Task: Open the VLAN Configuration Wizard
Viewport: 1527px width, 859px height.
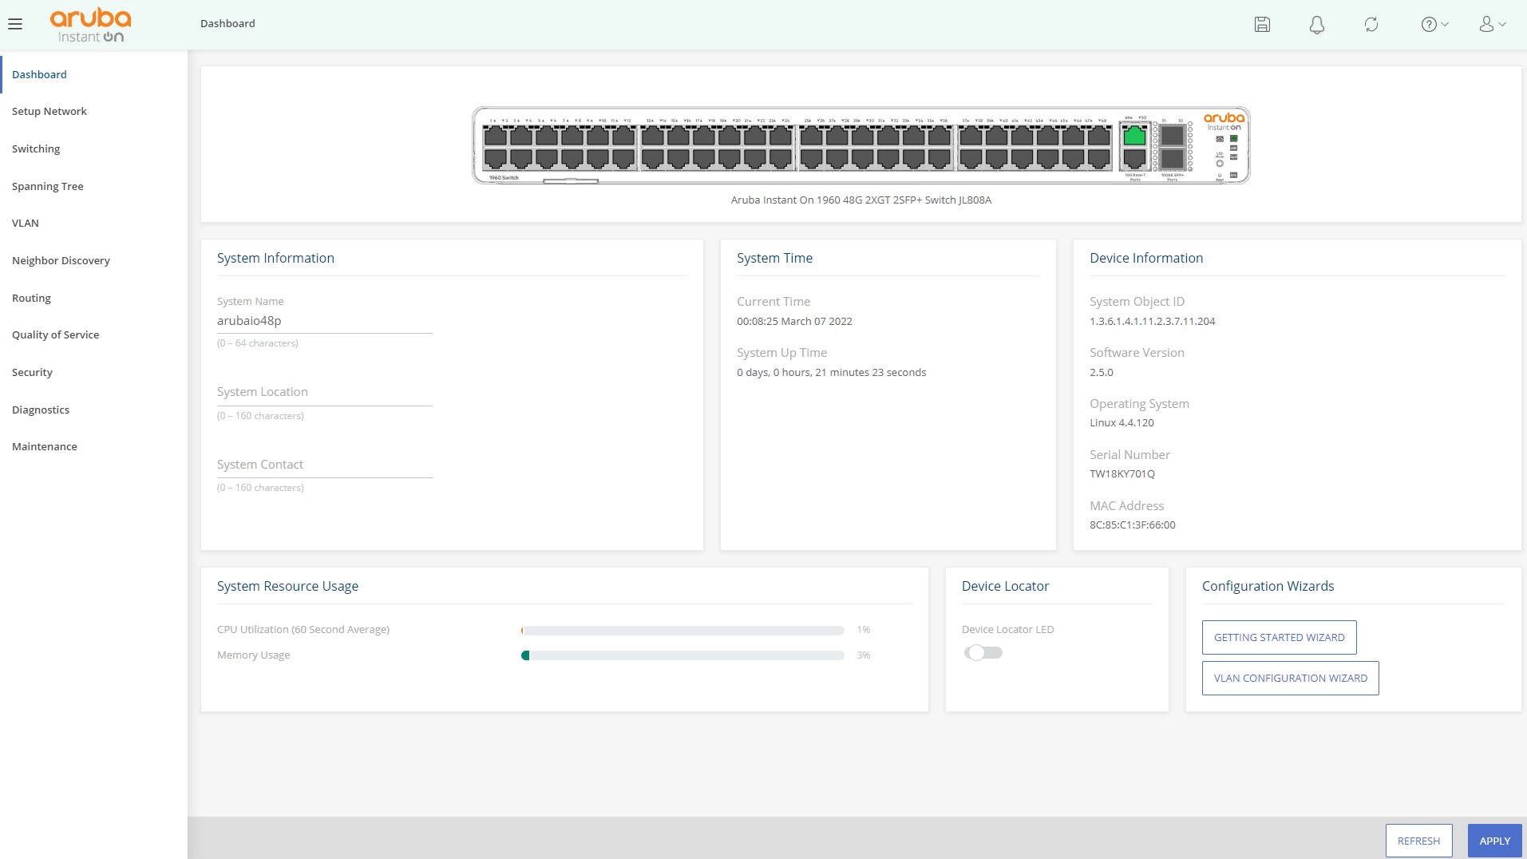Action: 1290,678
